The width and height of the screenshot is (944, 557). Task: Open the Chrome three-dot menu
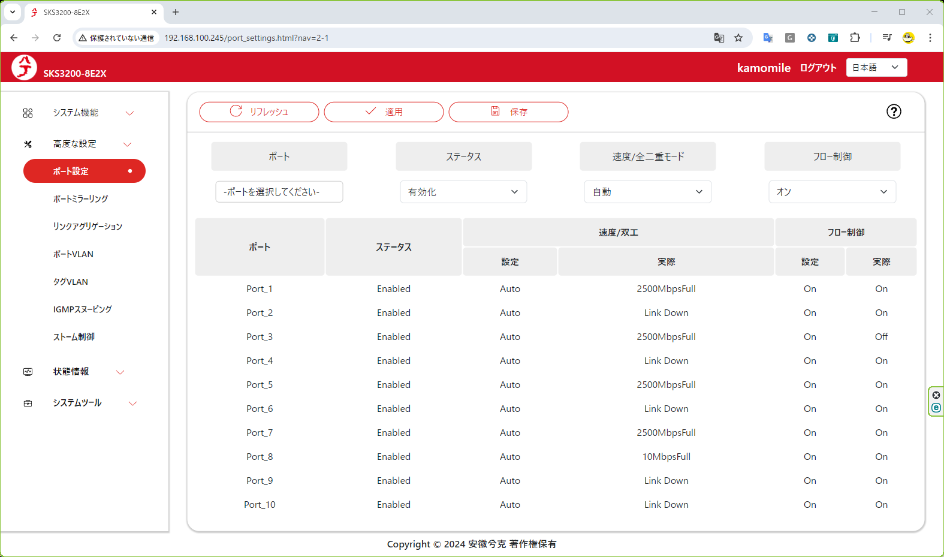coord(930,38)
